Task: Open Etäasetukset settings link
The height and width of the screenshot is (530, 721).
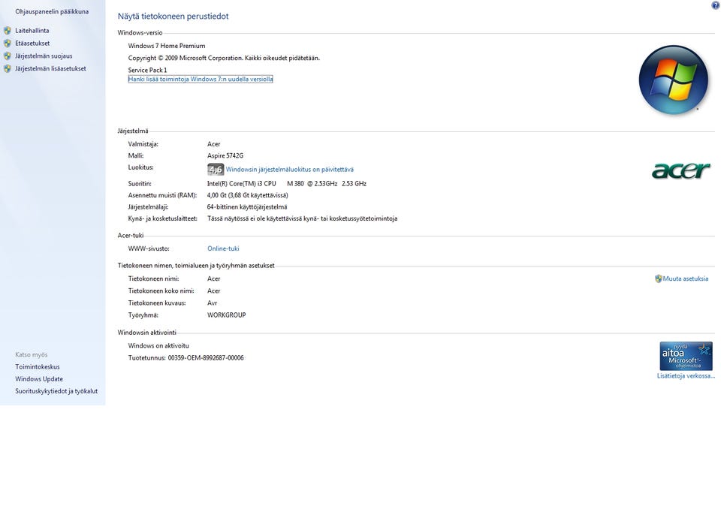Action: pyautogui.click(x=32, y=44)
